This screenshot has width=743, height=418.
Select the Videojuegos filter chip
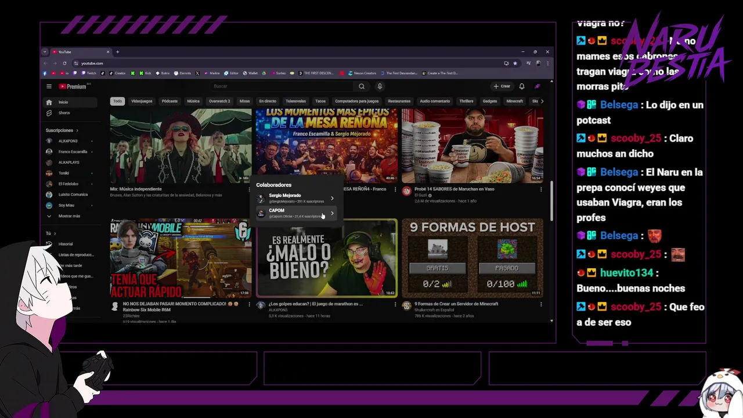pyautogui.click(x=142, y=101)
